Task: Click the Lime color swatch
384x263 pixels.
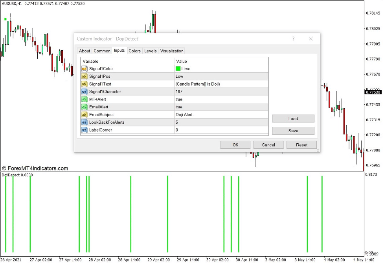Action: [x=178, y=69]
